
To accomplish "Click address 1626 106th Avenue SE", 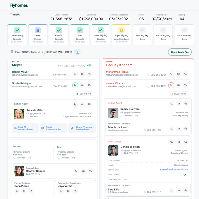I will tap(43, 52).
